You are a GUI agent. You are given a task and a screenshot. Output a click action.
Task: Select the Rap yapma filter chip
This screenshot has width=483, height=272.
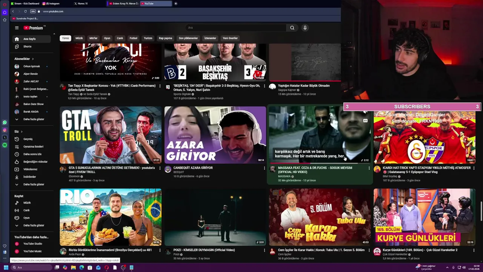(x=165, y=38)
